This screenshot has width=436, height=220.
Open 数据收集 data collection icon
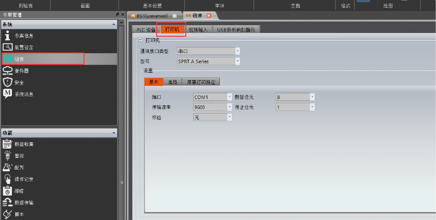point(7,144)
